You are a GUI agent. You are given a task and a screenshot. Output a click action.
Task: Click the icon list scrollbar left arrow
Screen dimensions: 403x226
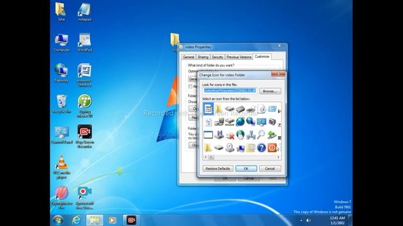coord(205,158)
